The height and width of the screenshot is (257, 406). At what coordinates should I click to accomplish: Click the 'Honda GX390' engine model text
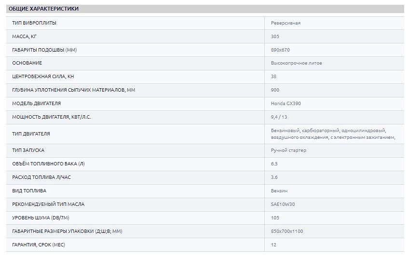point(286,104)
